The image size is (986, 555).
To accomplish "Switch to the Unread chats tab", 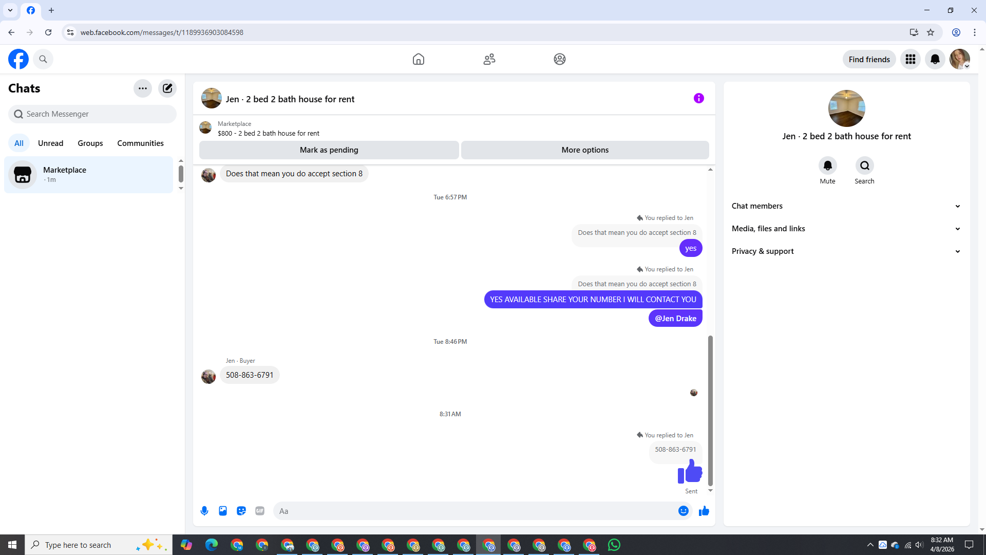I will pyautogui.click(x=50, y=143).
